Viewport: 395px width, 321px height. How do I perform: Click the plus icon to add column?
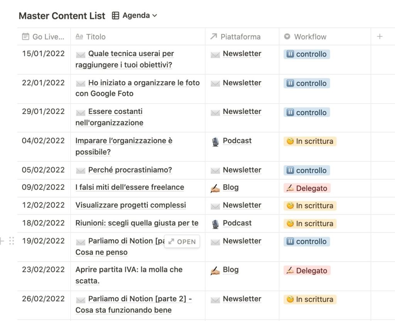380,37
